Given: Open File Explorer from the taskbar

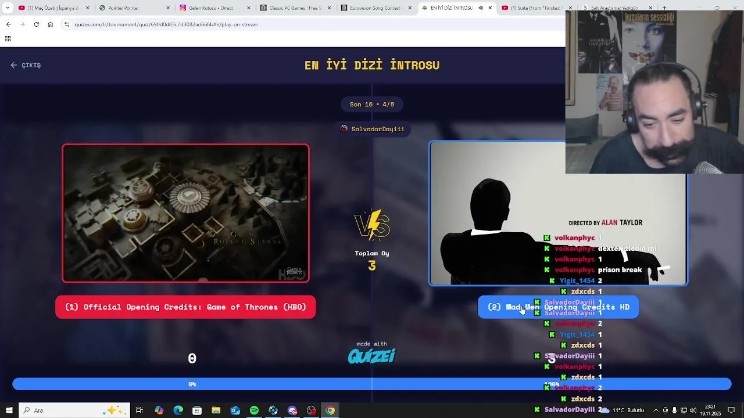Looking at the screenshot, I should point(216,410).
